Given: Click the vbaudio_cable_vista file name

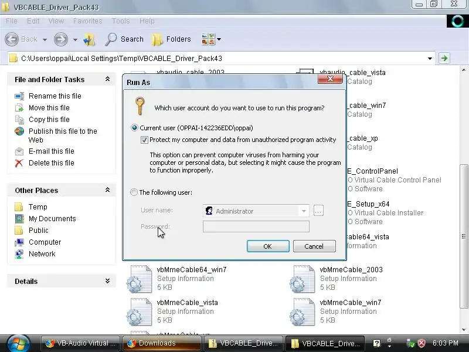Looking at the screenshot, I should pyautogui.click(x=353, y=72).
